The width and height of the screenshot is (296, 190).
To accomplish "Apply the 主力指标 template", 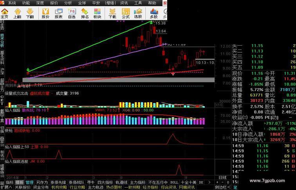I will (137, 182).
